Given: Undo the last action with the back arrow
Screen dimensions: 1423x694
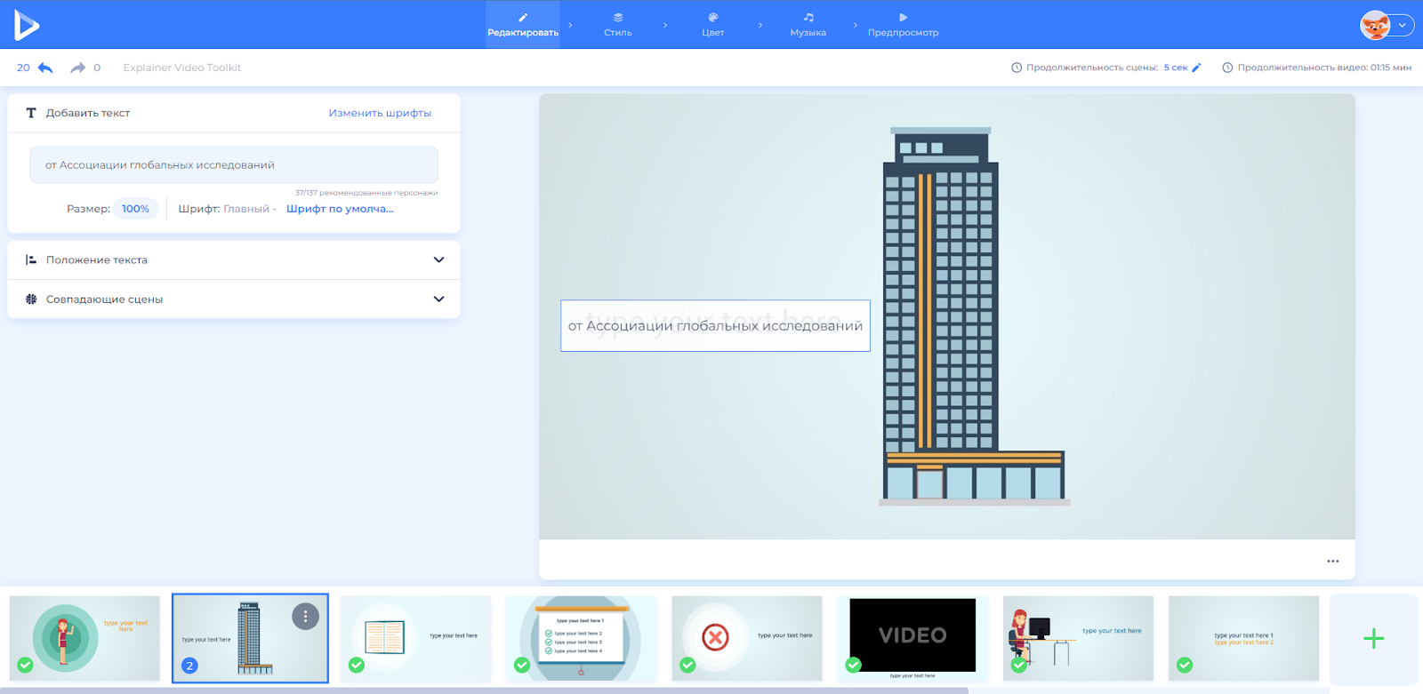Looking at the screenshot, I should tap(45, 68).
